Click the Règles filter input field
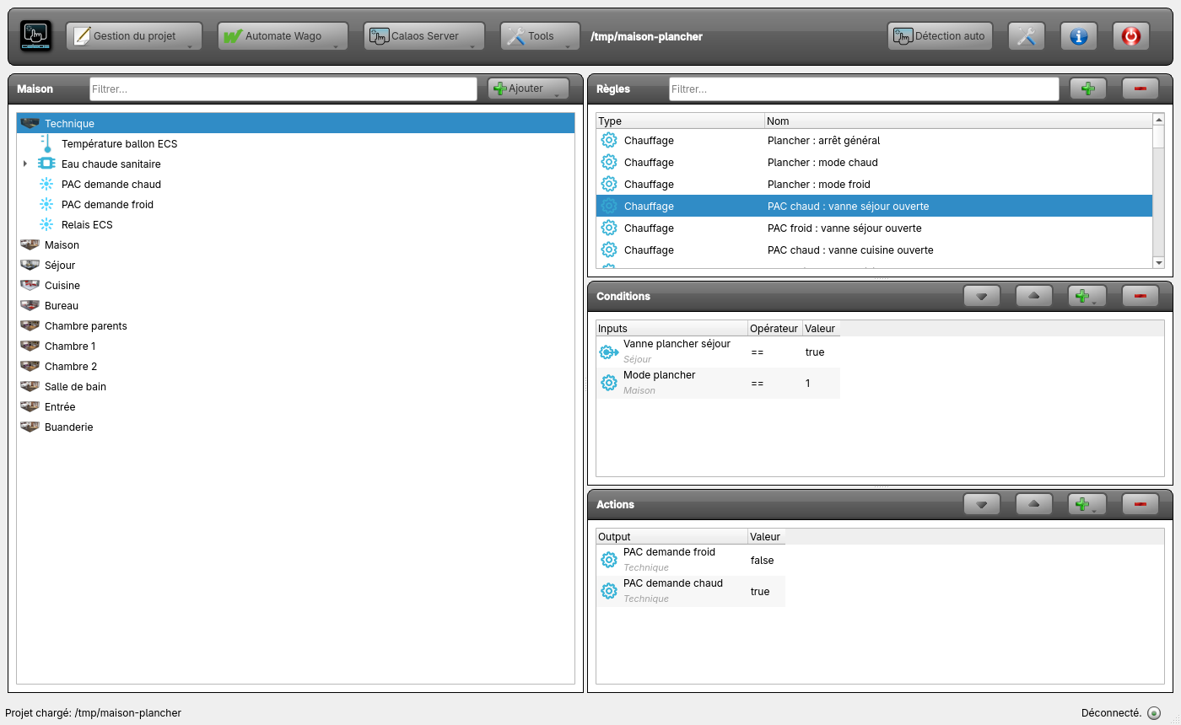Screen dimensions: 1181x725 point(864,89)
